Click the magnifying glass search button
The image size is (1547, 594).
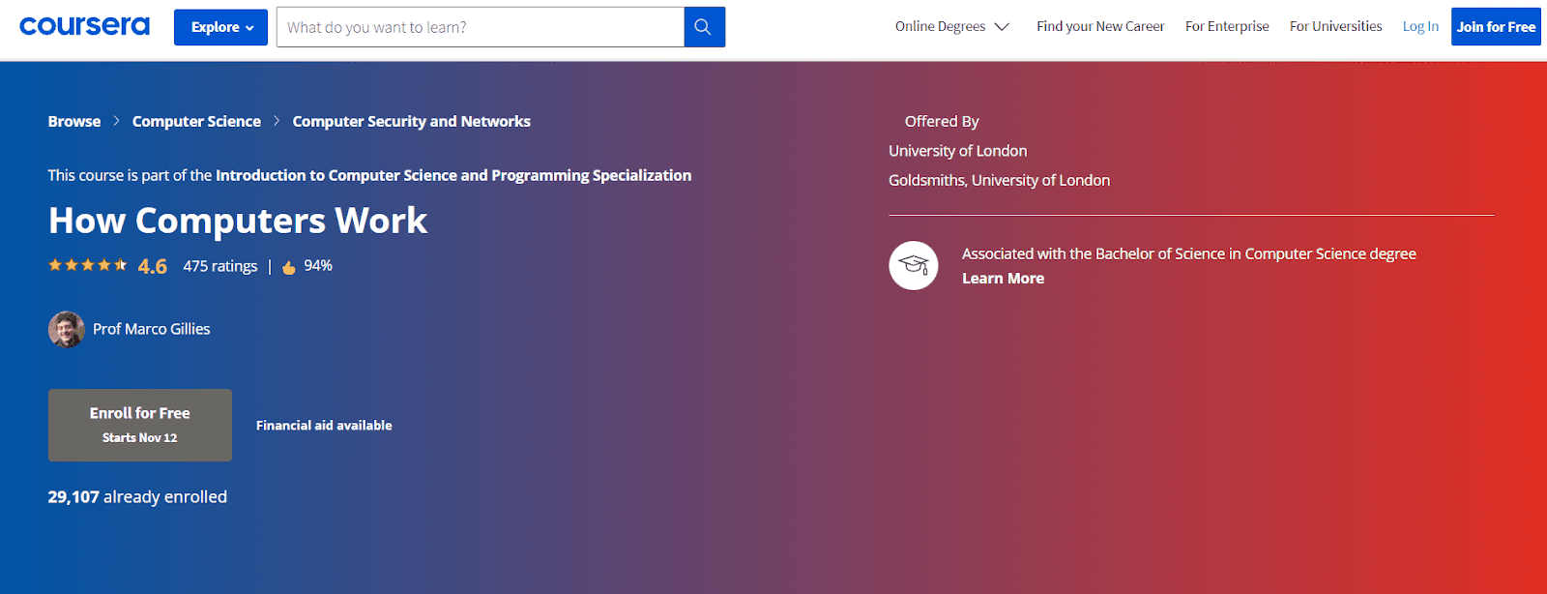point(704,27)
